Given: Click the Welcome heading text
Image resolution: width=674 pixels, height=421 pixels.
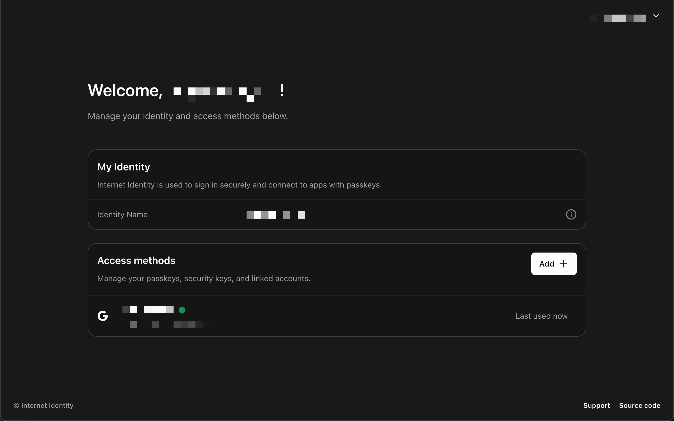Looking at the screenshot, I should click(125, 91).
